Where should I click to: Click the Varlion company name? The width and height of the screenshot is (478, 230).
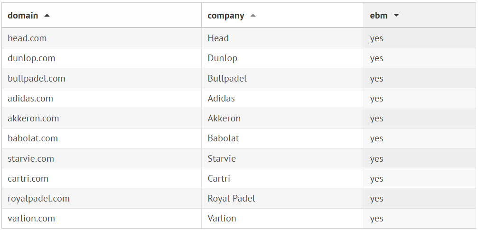coord(222,219)
